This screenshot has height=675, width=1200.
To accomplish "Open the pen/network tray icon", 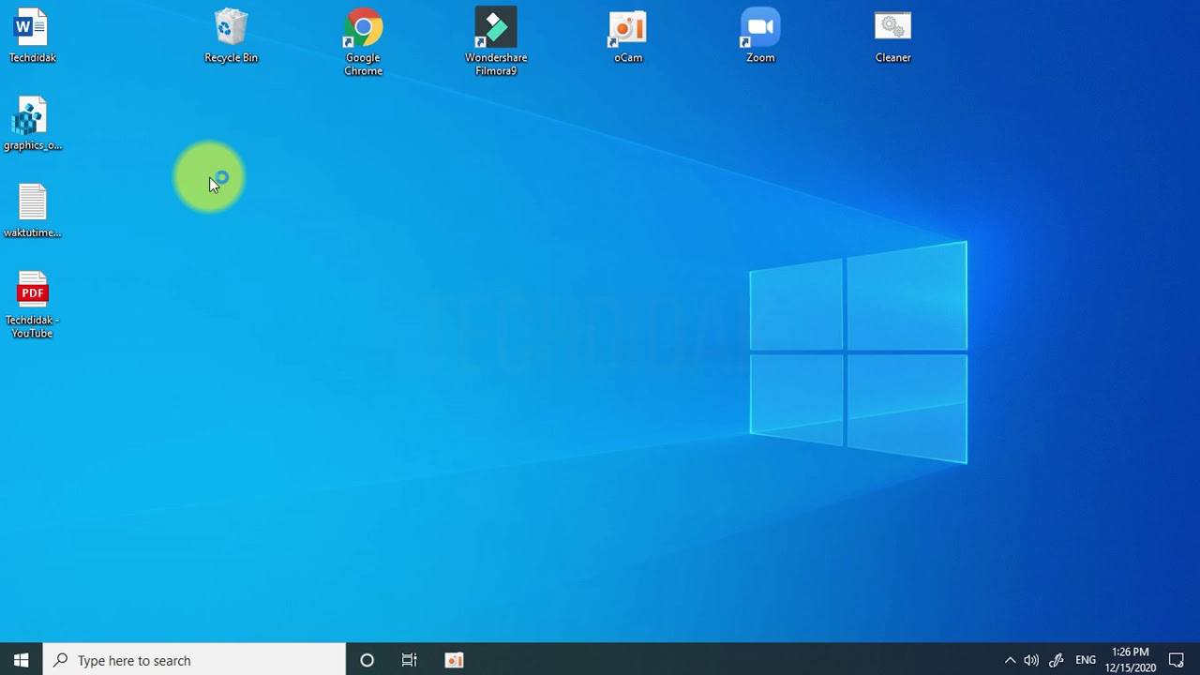I will point(1056,660).
